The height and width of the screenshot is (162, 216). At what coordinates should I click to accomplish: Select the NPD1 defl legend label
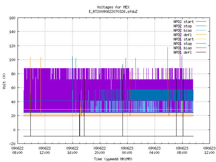click(x=183, y=52)
